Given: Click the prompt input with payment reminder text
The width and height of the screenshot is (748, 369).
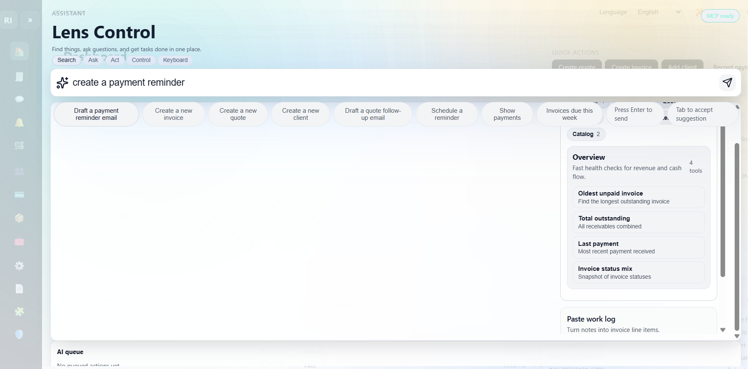Looking at the screenshot, I should tap(391, 82).
